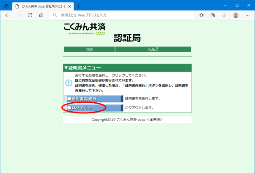Open the user profile avatar
Viewport: 255px width, 174px height.
pyautogui.click(x=236, y=15)
